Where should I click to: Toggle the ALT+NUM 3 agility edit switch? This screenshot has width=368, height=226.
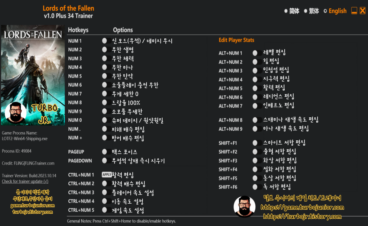click(x=257, y=71)
